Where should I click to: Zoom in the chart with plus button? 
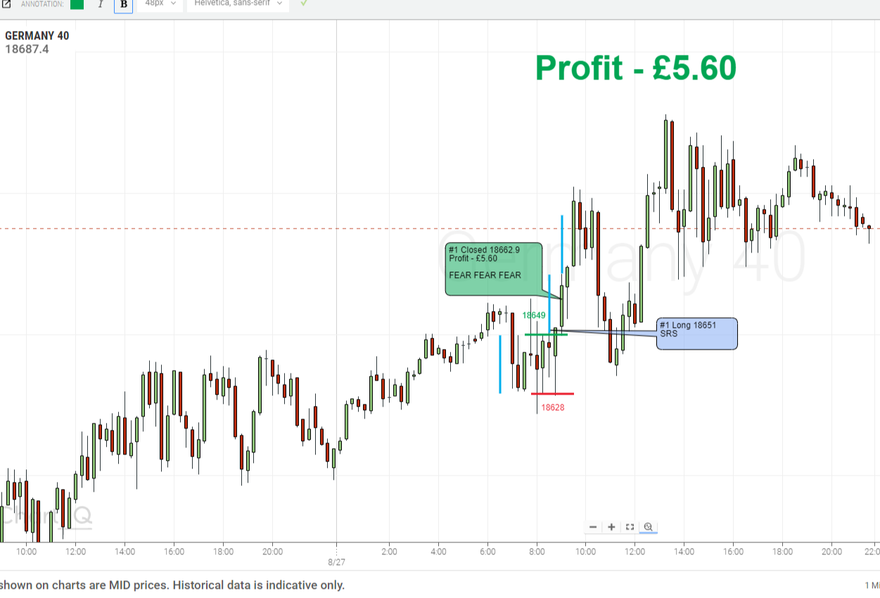611,527
